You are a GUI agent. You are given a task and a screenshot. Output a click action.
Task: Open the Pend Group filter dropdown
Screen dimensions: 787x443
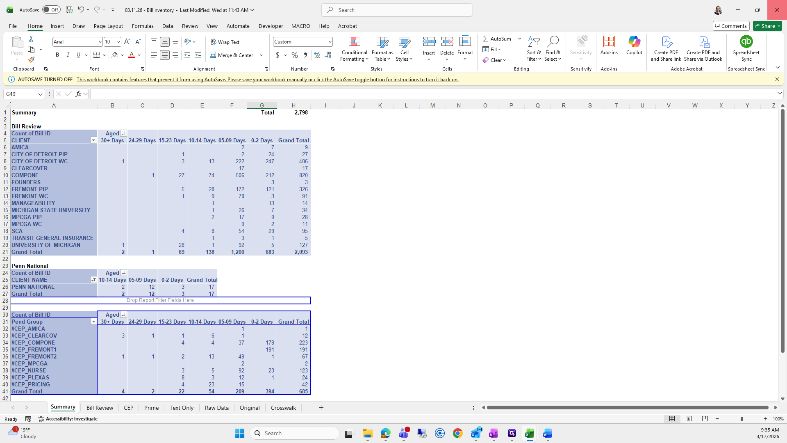click(x=93, y=322)
